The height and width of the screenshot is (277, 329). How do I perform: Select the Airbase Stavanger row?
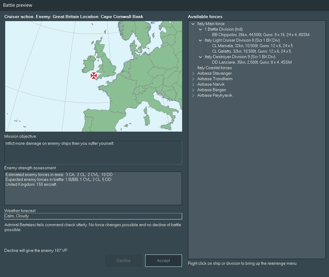[215, 73]
